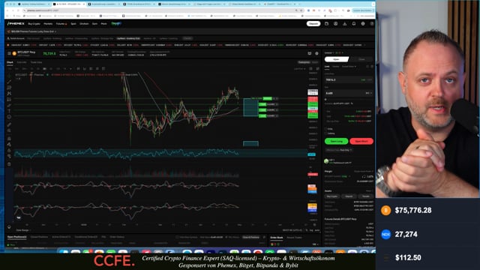Switch chart to TradingView mode
Screen dimensions: 480x270
click(x=304, y=62)
